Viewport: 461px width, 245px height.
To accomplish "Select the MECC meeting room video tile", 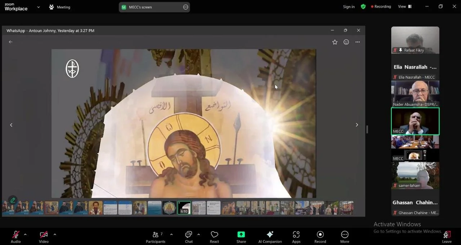I will 415,148.
